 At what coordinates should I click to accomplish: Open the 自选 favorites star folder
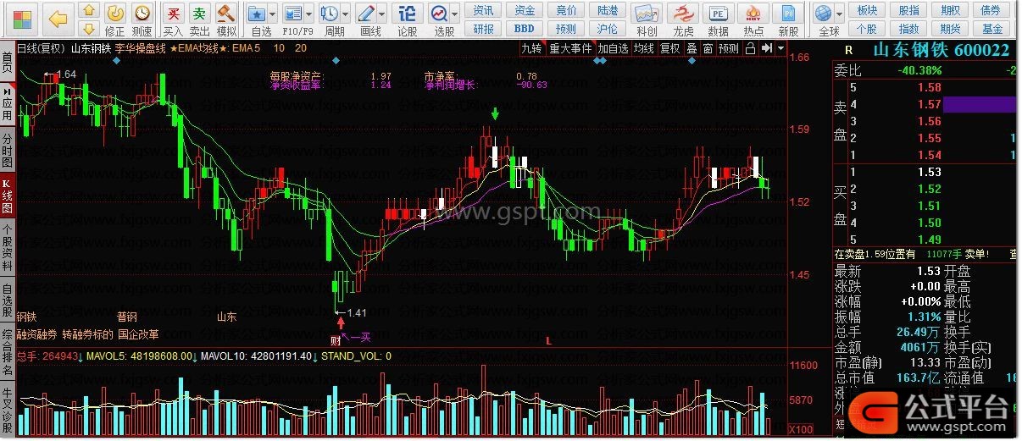pyautogui.click(x=258, y=13)
